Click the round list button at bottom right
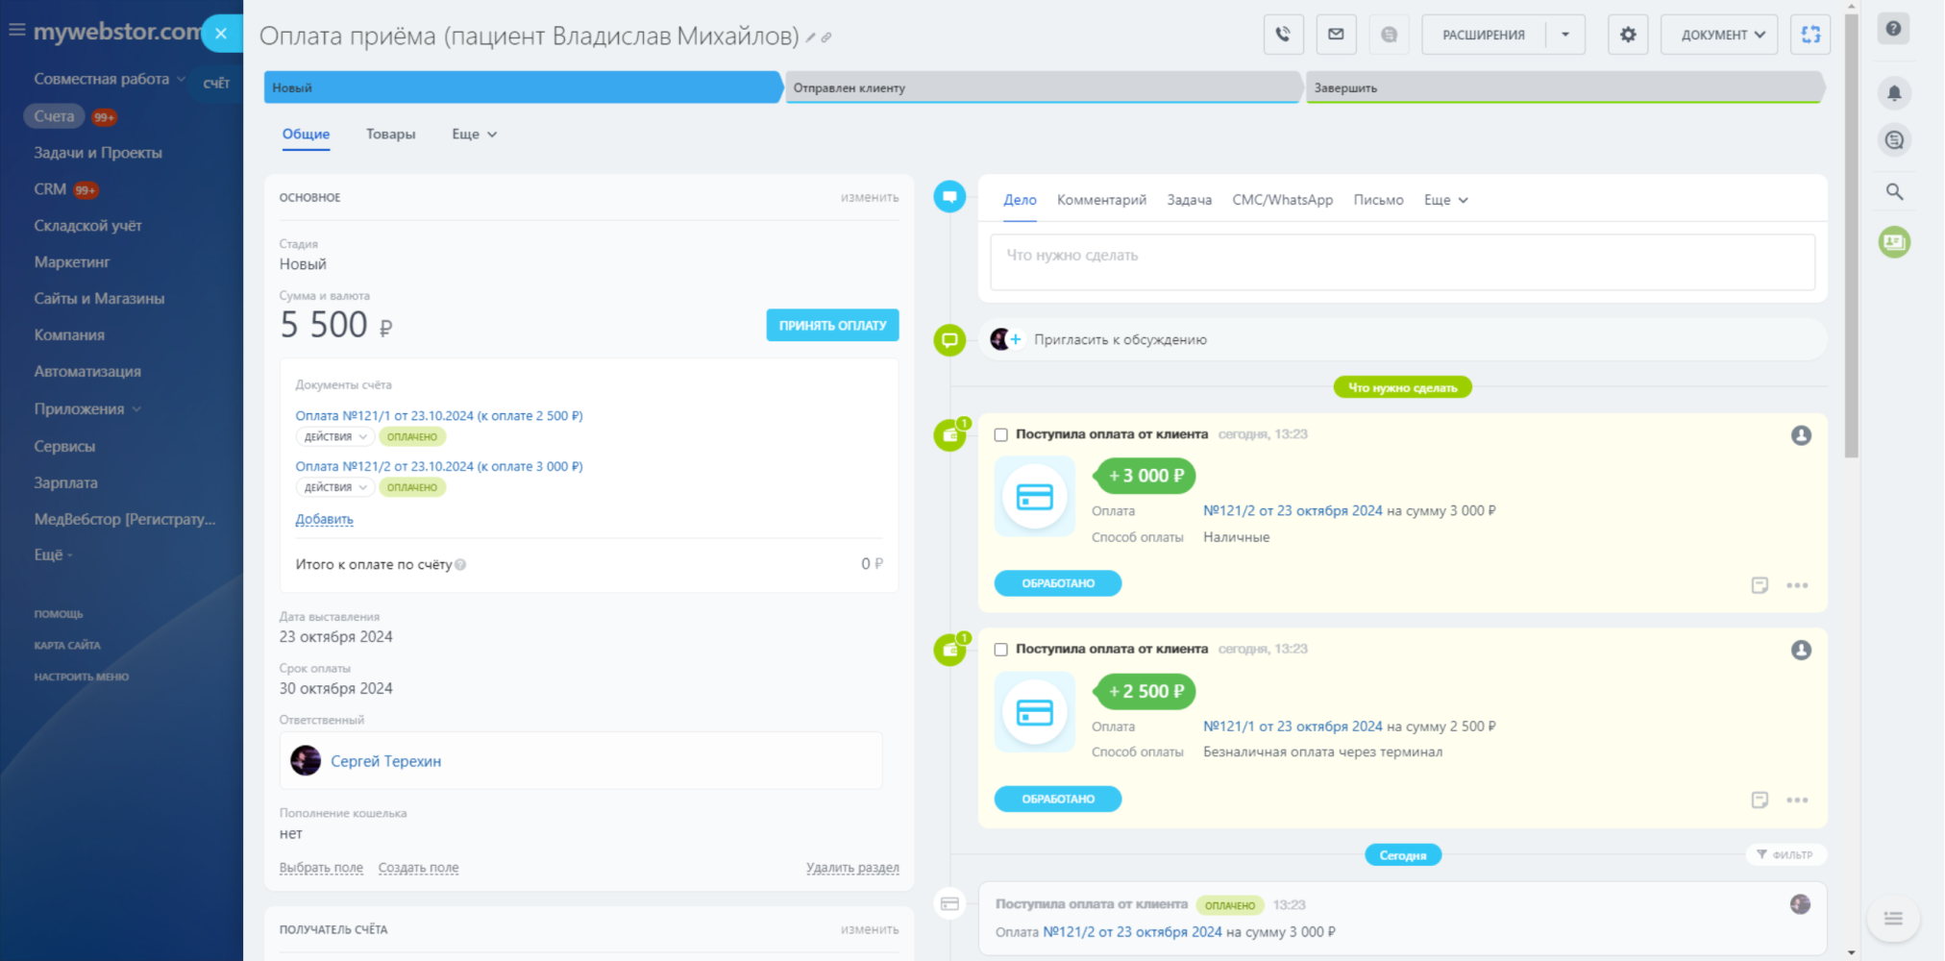1945x961 pixels. coord(1893,919)
